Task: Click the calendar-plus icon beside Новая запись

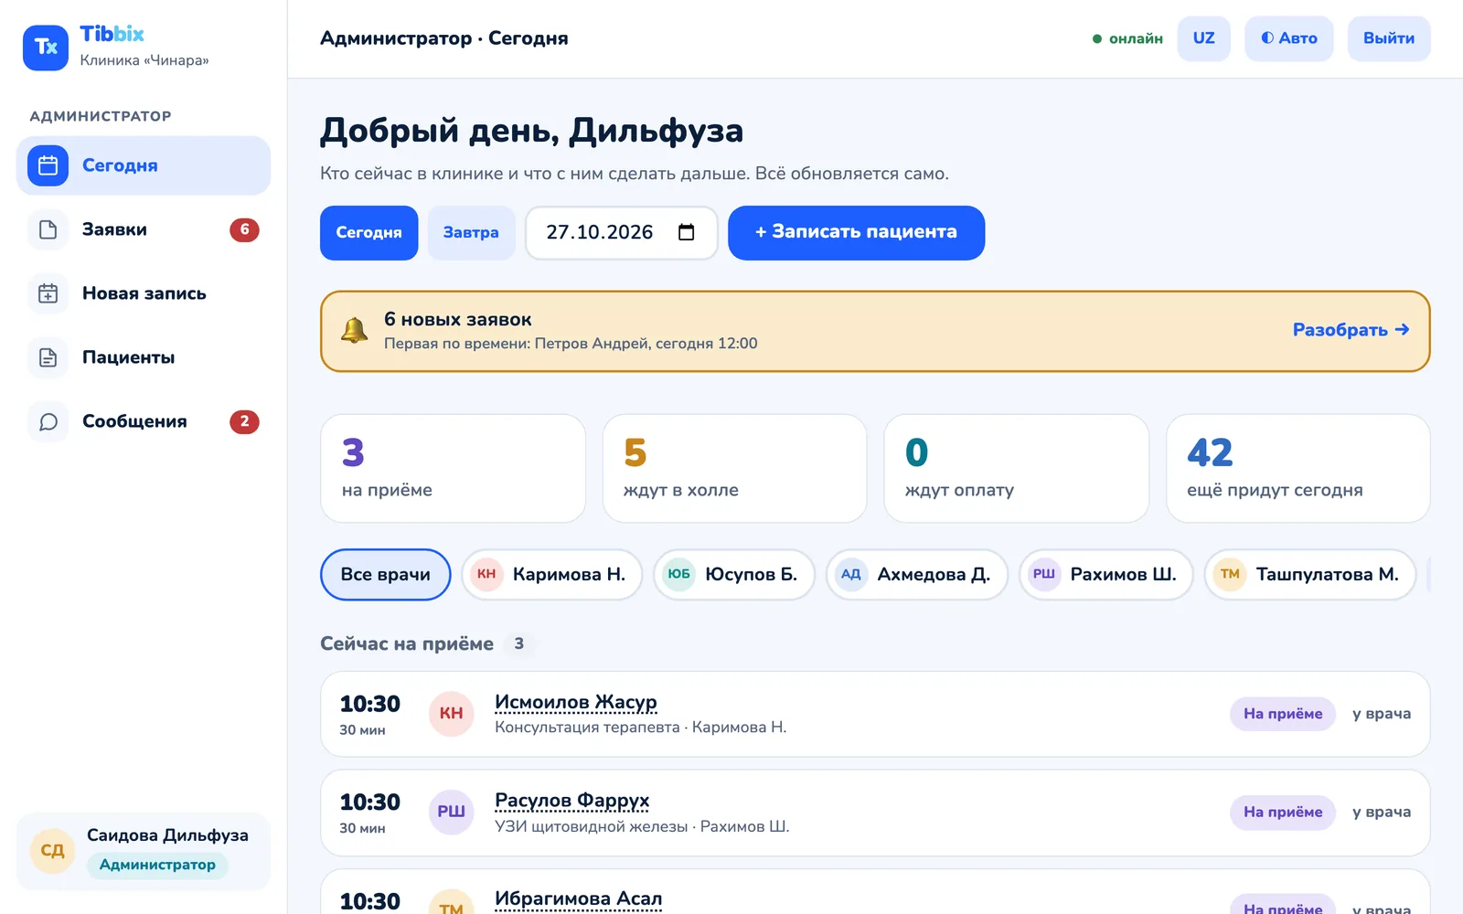Action: pos(48,293)
